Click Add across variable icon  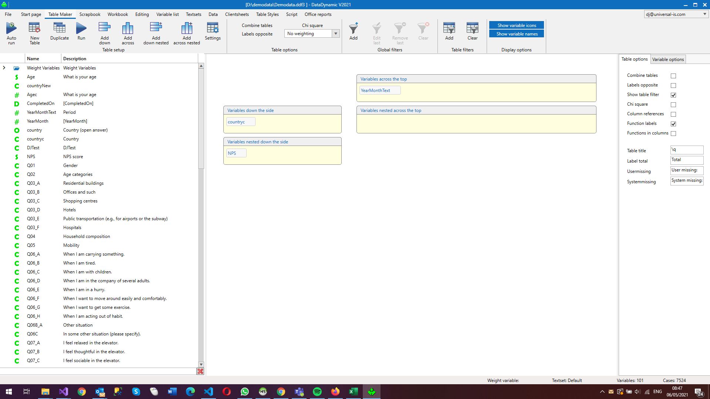128,29
